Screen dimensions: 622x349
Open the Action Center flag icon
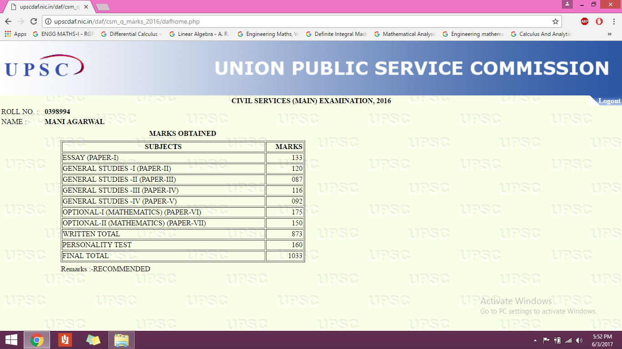[546, 340]
